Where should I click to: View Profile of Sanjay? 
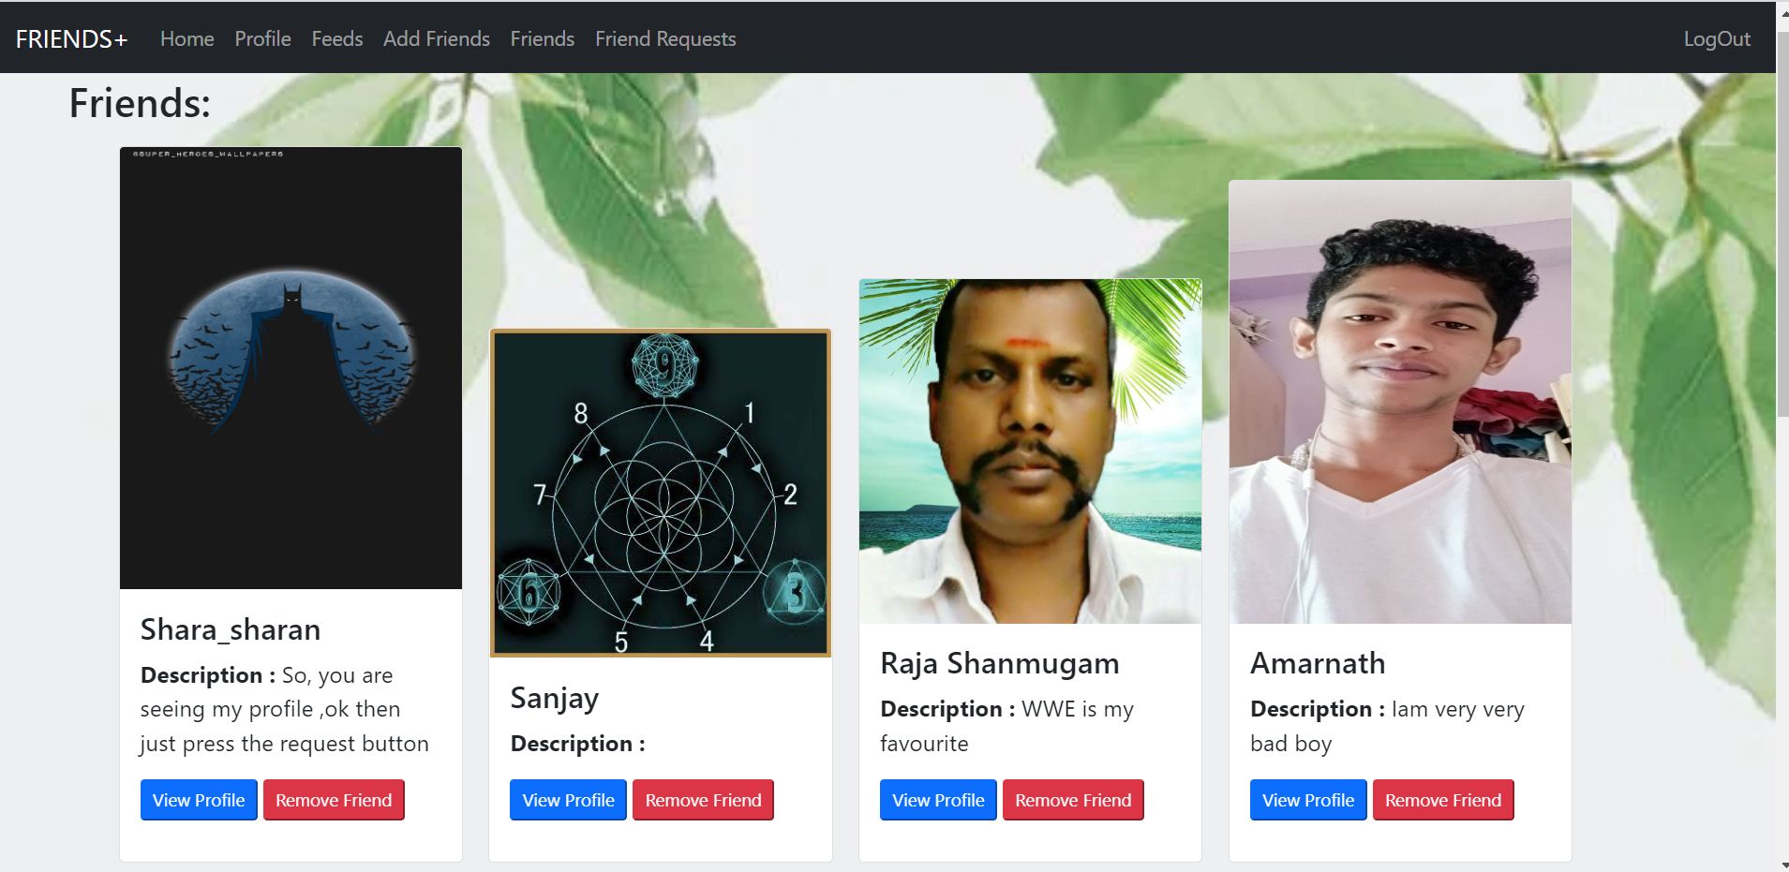(568, 800)
